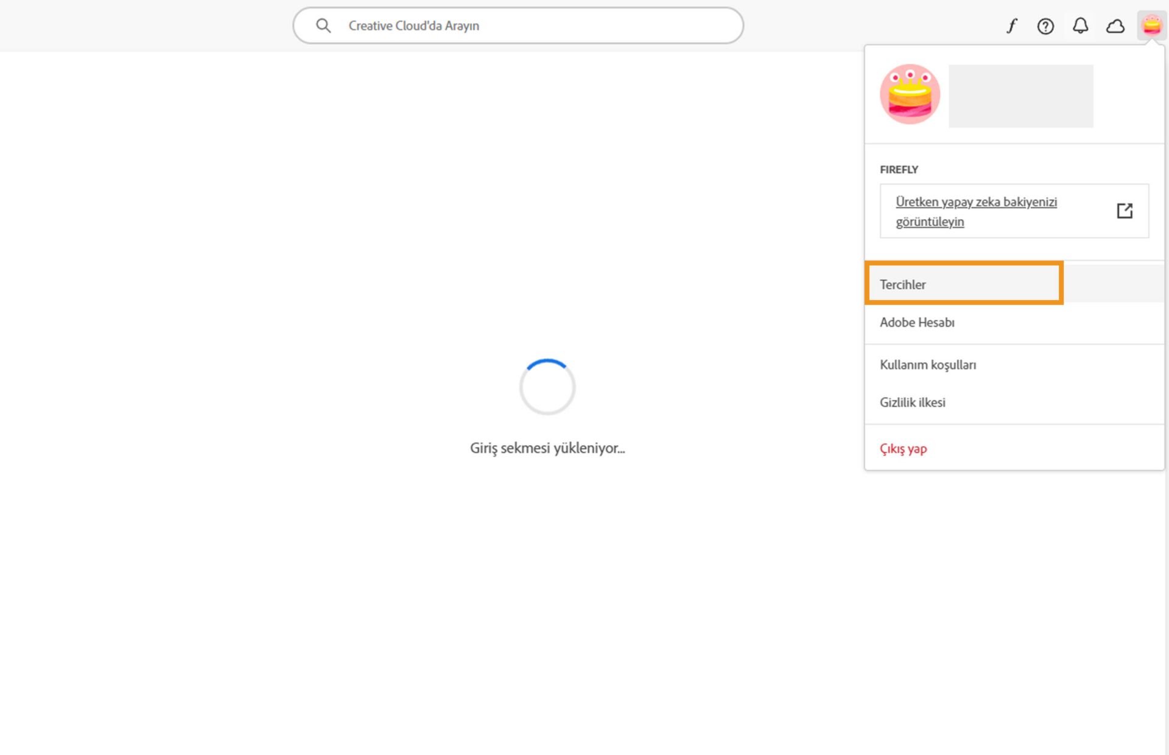Click the help question mark icon

1045,26
